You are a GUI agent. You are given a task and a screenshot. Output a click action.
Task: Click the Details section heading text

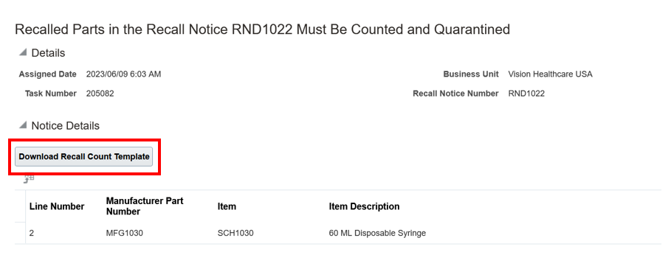[49, 53]
